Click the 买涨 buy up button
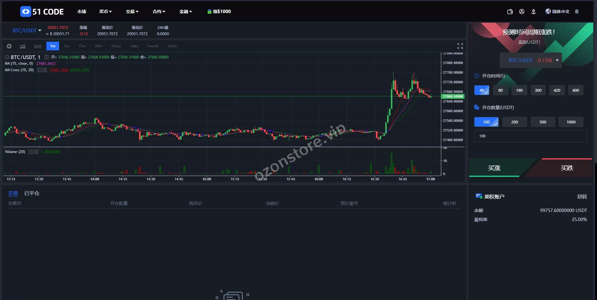597x300 pixels. pos(494,168)
